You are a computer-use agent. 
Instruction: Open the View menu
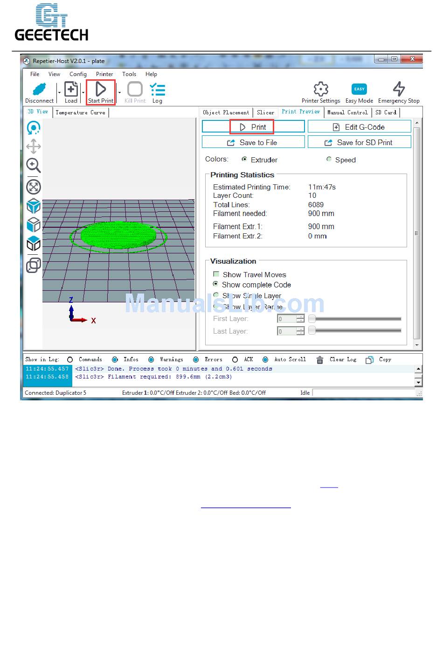point(54,74)
